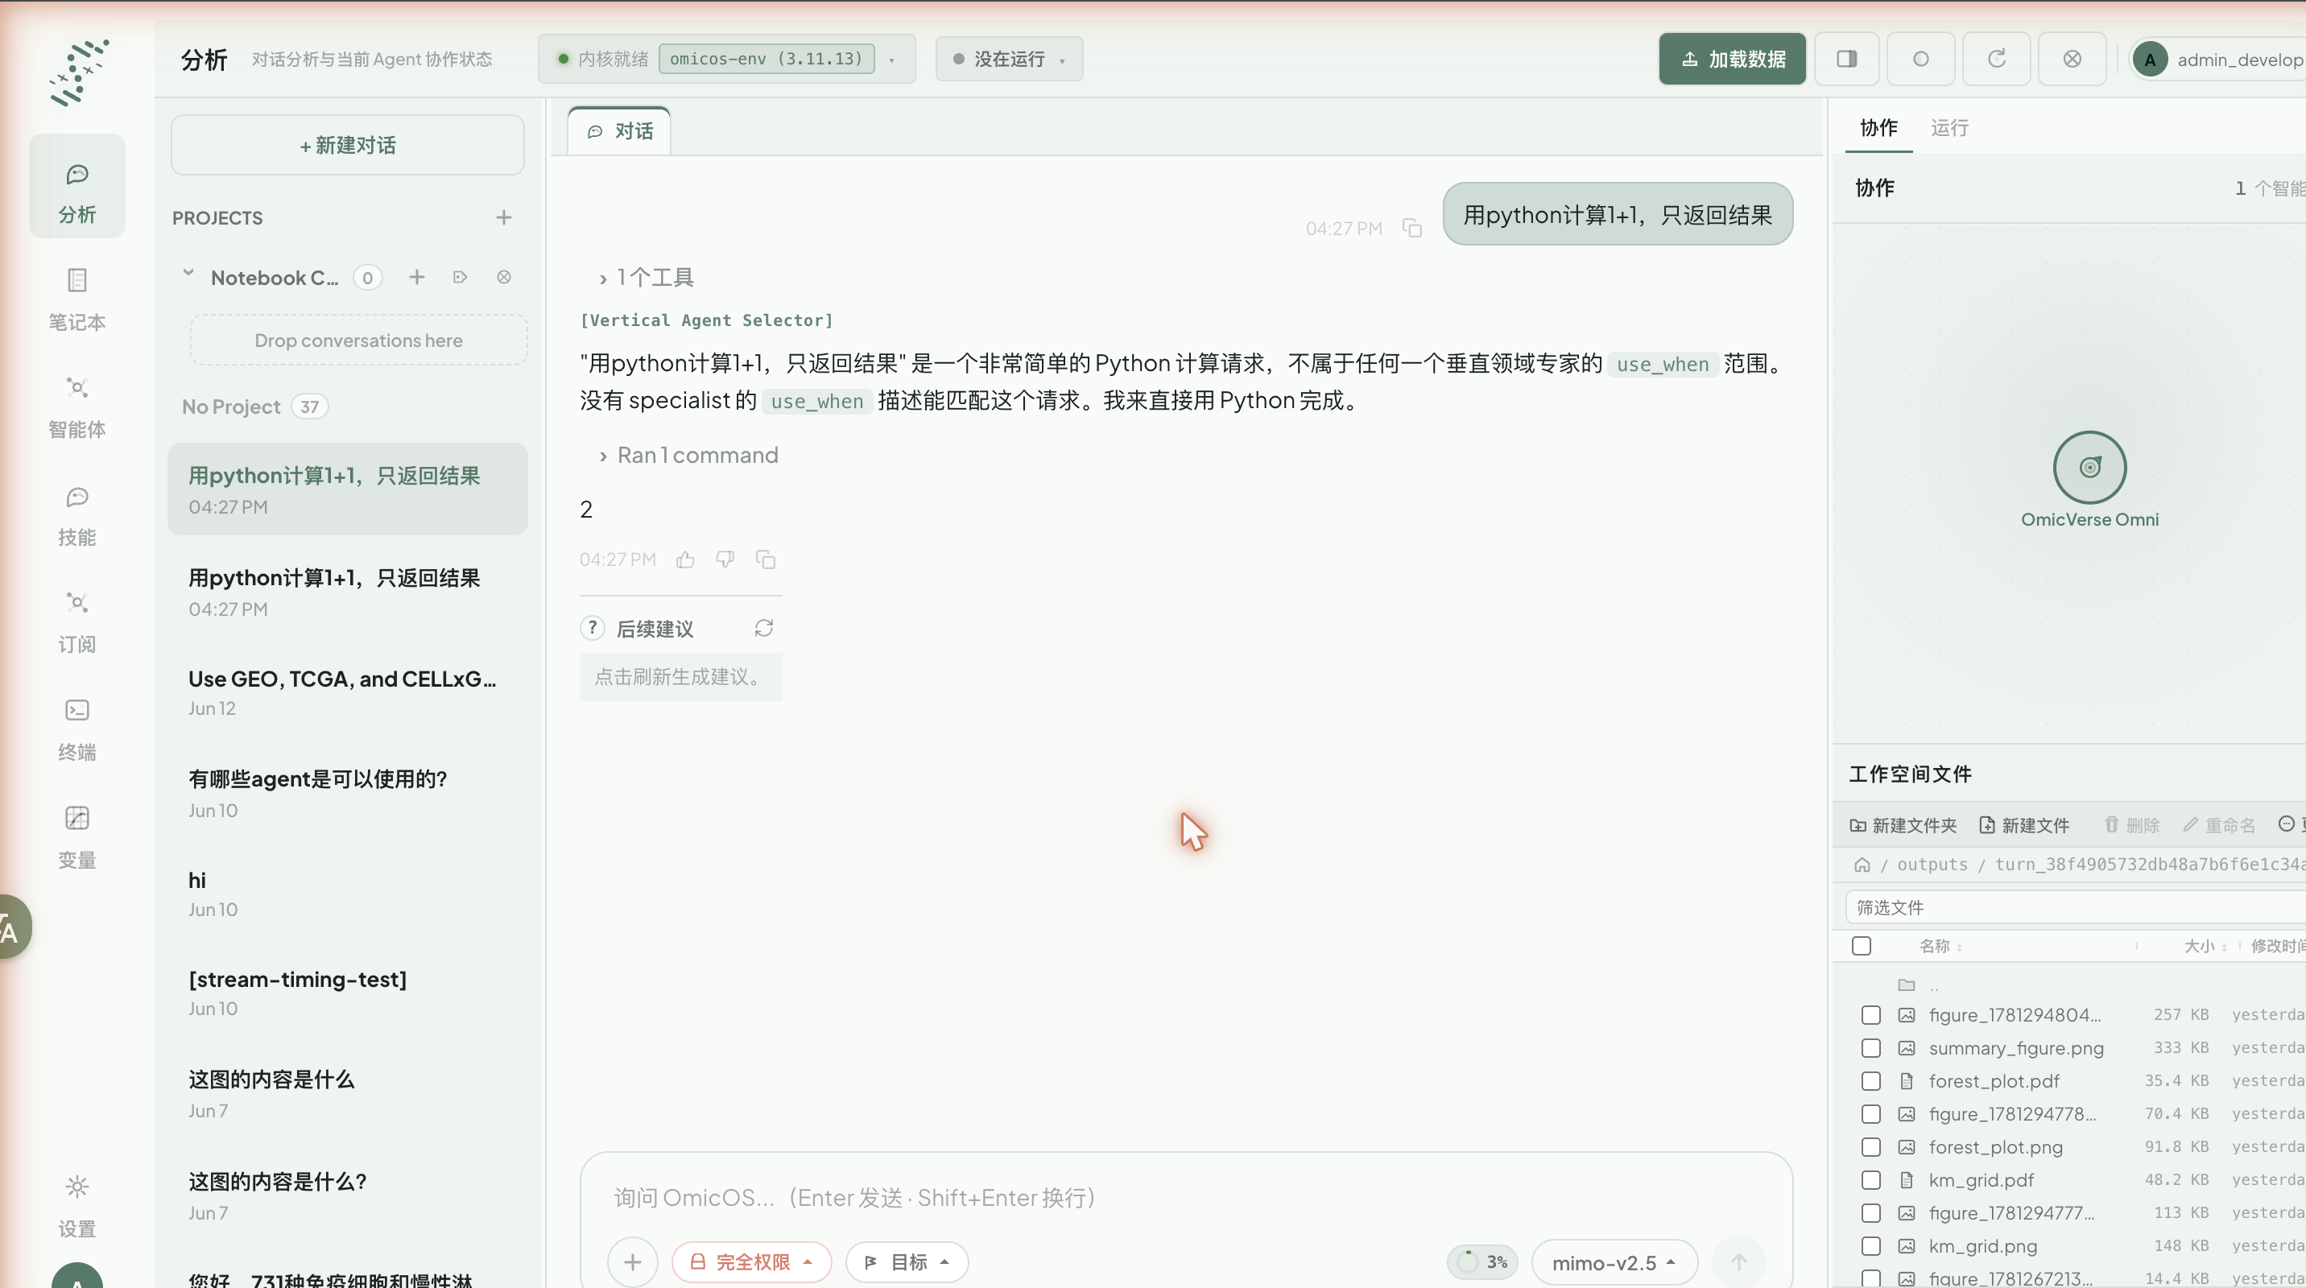Open the 终端 terminal sidebar section
The width and height of the screenshot is (2306, 1288).
tap(77, 729)
